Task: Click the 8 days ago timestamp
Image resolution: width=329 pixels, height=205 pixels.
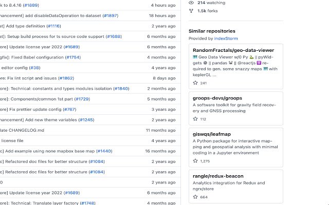Action: 164,78
